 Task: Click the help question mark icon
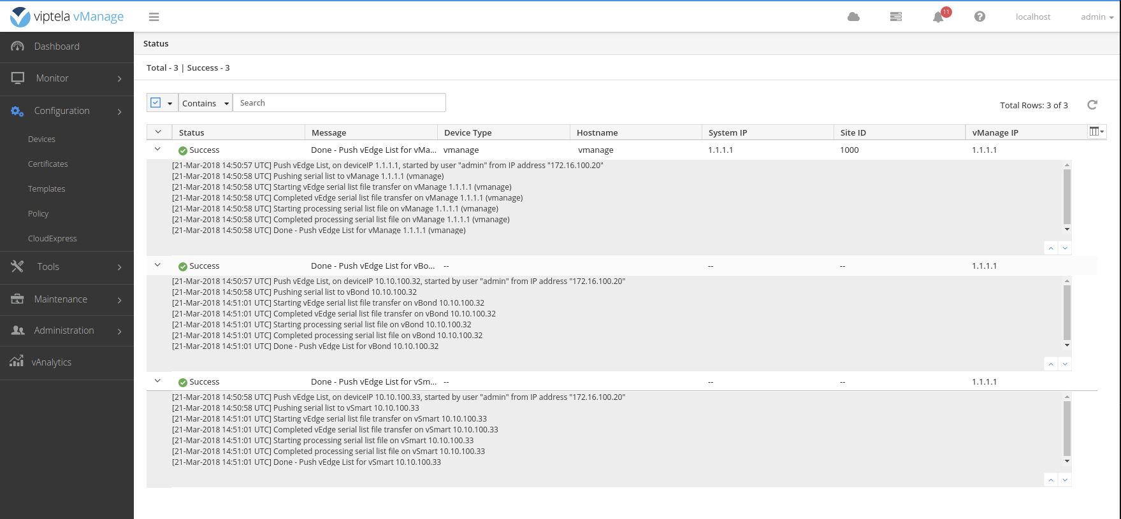(x=980, y=17)
